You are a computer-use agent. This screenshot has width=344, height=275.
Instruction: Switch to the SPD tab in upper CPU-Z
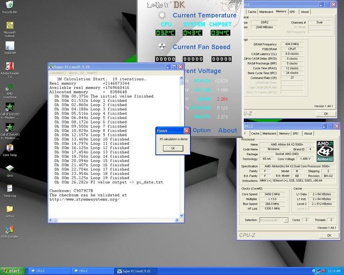click(292, 12)
